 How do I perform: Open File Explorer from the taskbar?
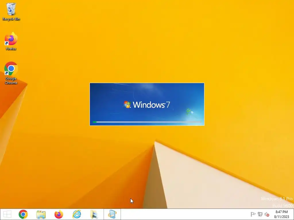tap(41, 214)
